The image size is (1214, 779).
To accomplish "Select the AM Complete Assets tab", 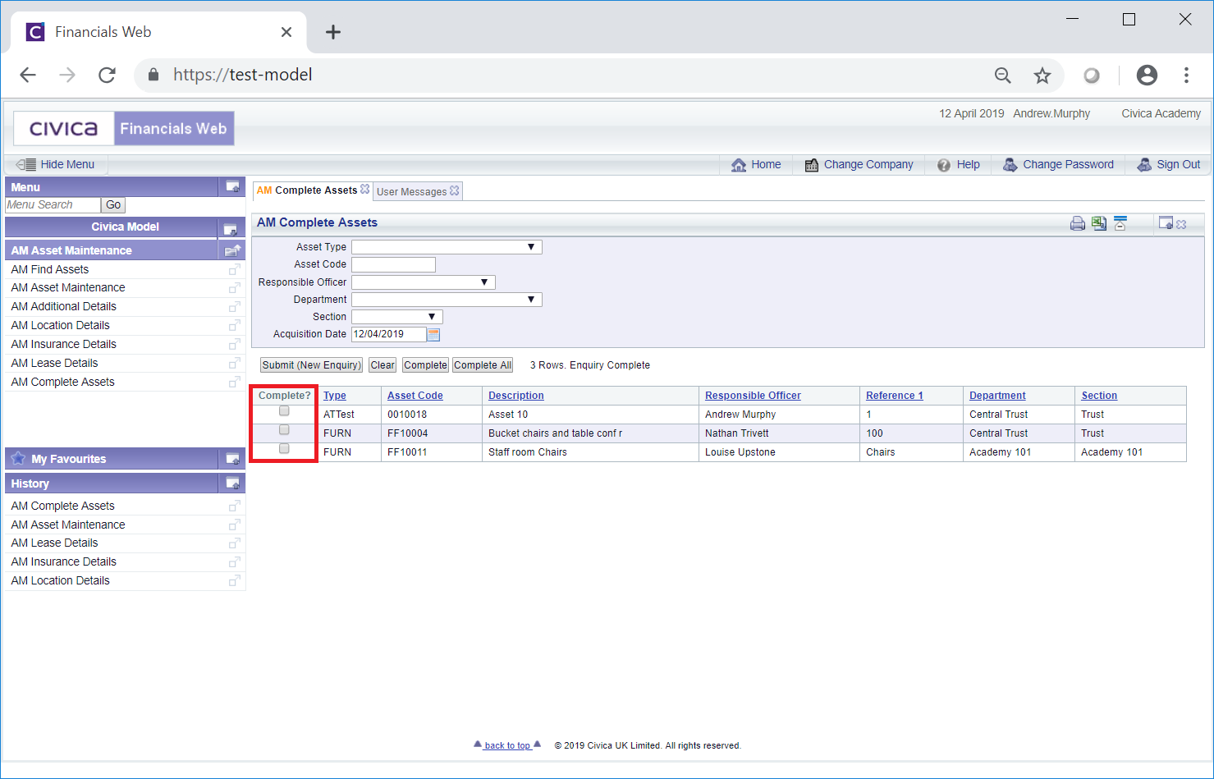I will (x=307, y=190).
